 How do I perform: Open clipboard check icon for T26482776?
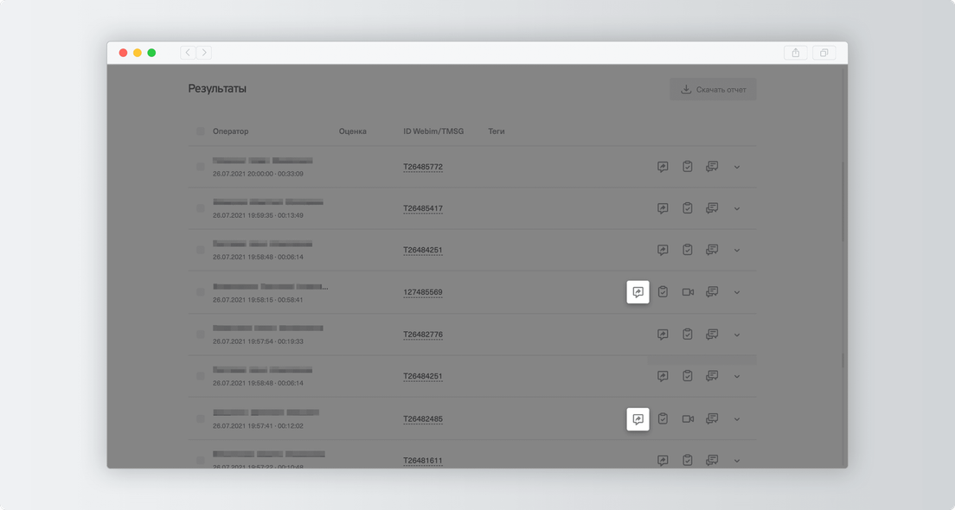click(x=687, y=335)
